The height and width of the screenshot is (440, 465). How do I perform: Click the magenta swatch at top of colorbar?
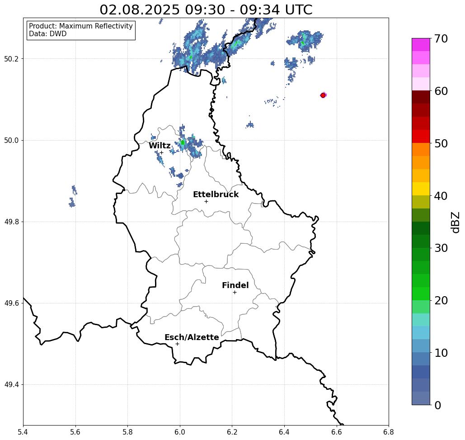(421, 45)
